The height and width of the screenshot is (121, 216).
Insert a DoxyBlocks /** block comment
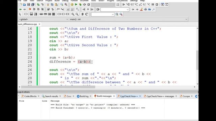pyautogui.click(x=58, y=9)
